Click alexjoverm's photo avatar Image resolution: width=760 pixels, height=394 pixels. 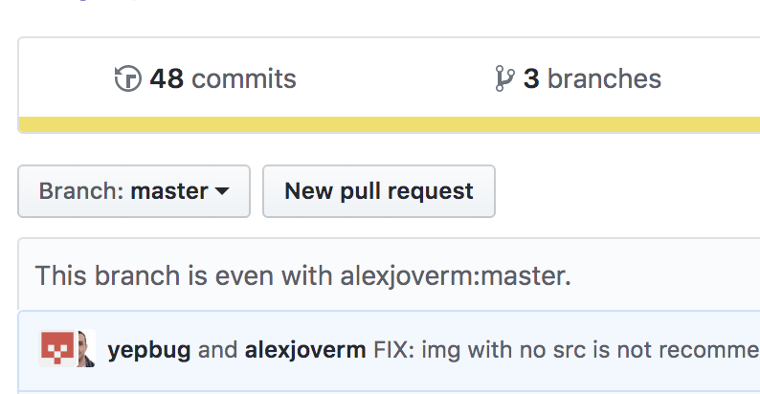coord(86,350)
